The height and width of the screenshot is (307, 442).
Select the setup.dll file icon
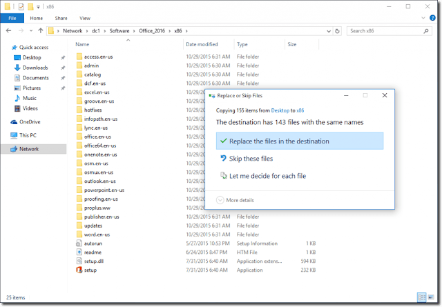click(x=79, y=261)
